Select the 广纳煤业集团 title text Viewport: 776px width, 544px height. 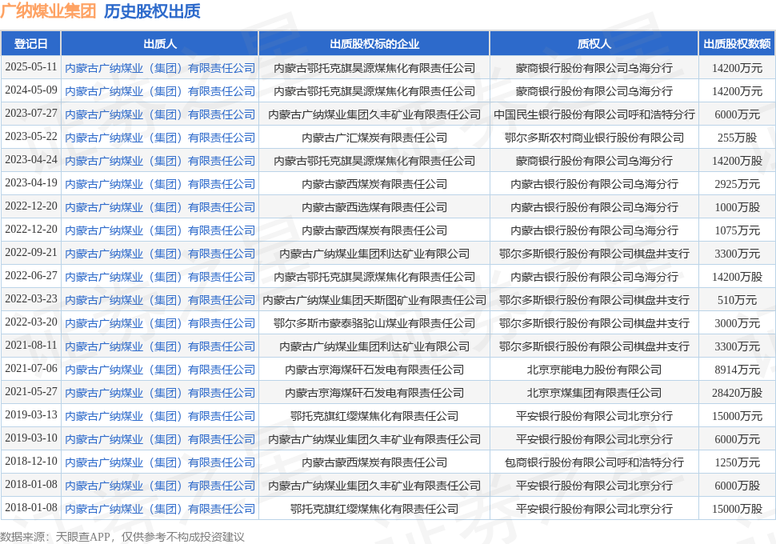coord(48,11)
